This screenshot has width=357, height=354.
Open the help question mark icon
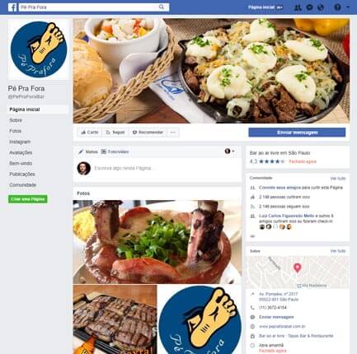click(x=337, y=7)
